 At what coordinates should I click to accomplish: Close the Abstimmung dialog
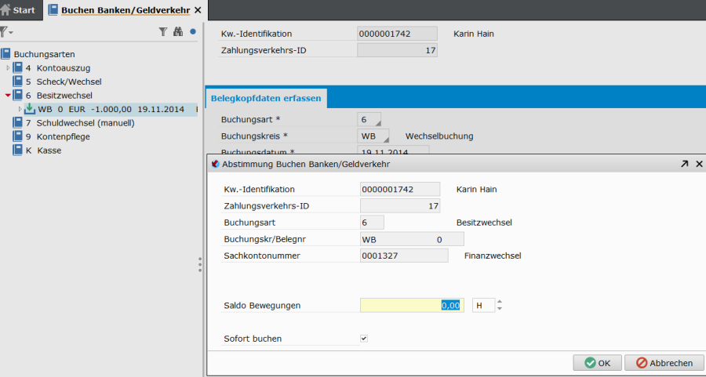point(699,165)
